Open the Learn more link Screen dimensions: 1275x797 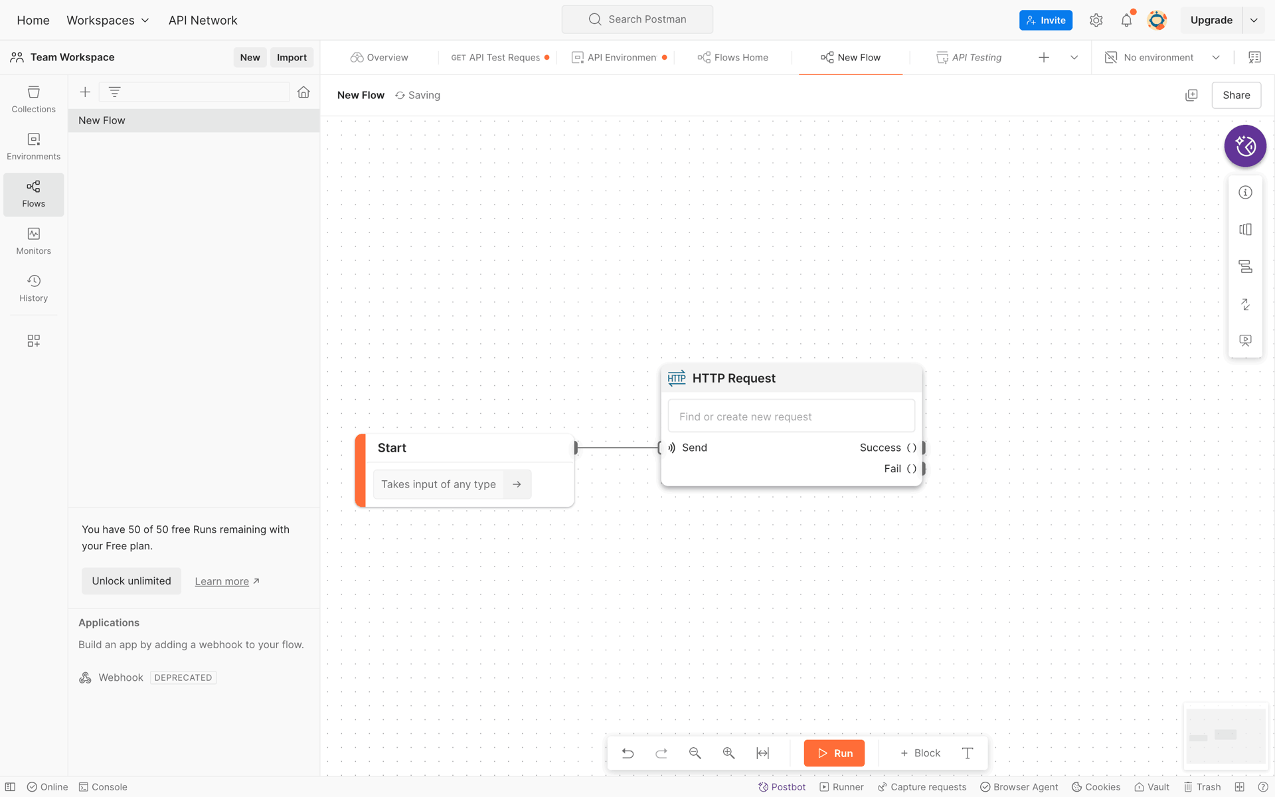[x=227, y=581]
